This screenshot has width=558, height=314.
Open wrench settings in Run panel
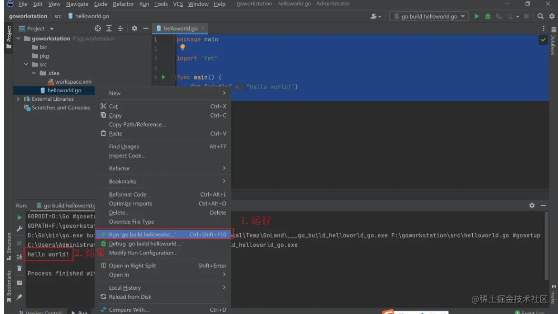click(19, 228)
